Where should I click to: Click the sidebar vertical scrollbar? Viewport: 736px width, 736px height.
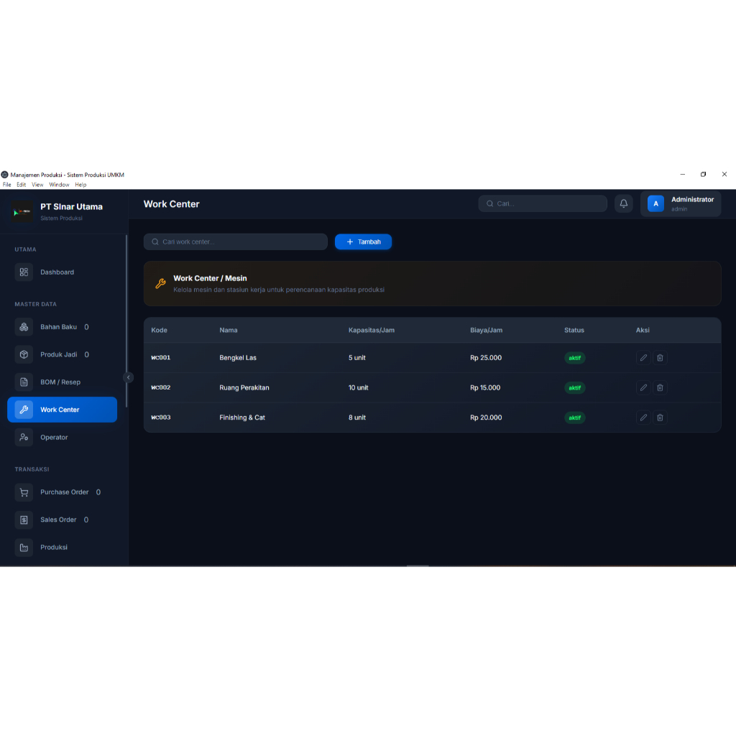[126, 321]
